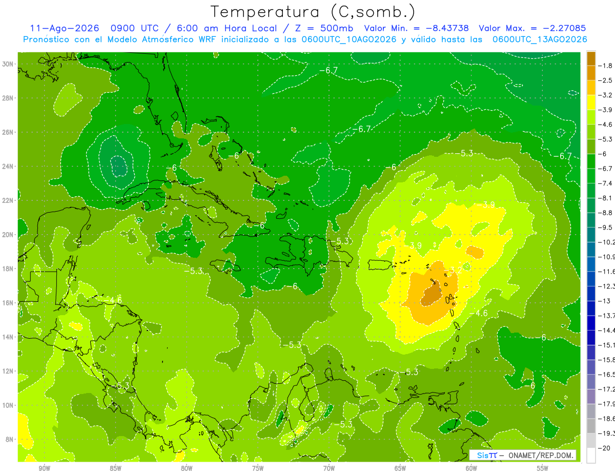The height and width of the screenshot is (475, 615).
Task: Click 'Valor Max. = -2.27085' text
Action: [x=532, y=28]
